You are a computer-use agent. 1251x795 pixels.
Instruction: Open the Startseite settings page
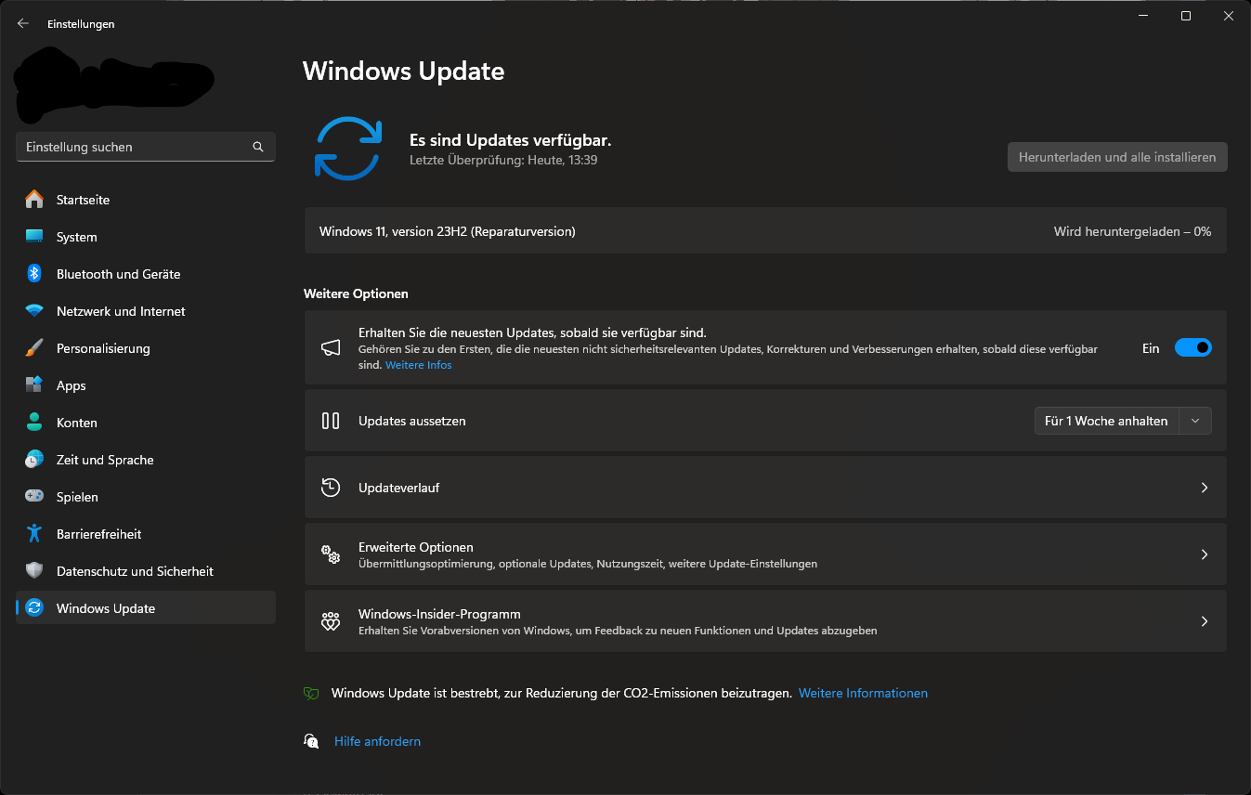click(x=146, y=200)
